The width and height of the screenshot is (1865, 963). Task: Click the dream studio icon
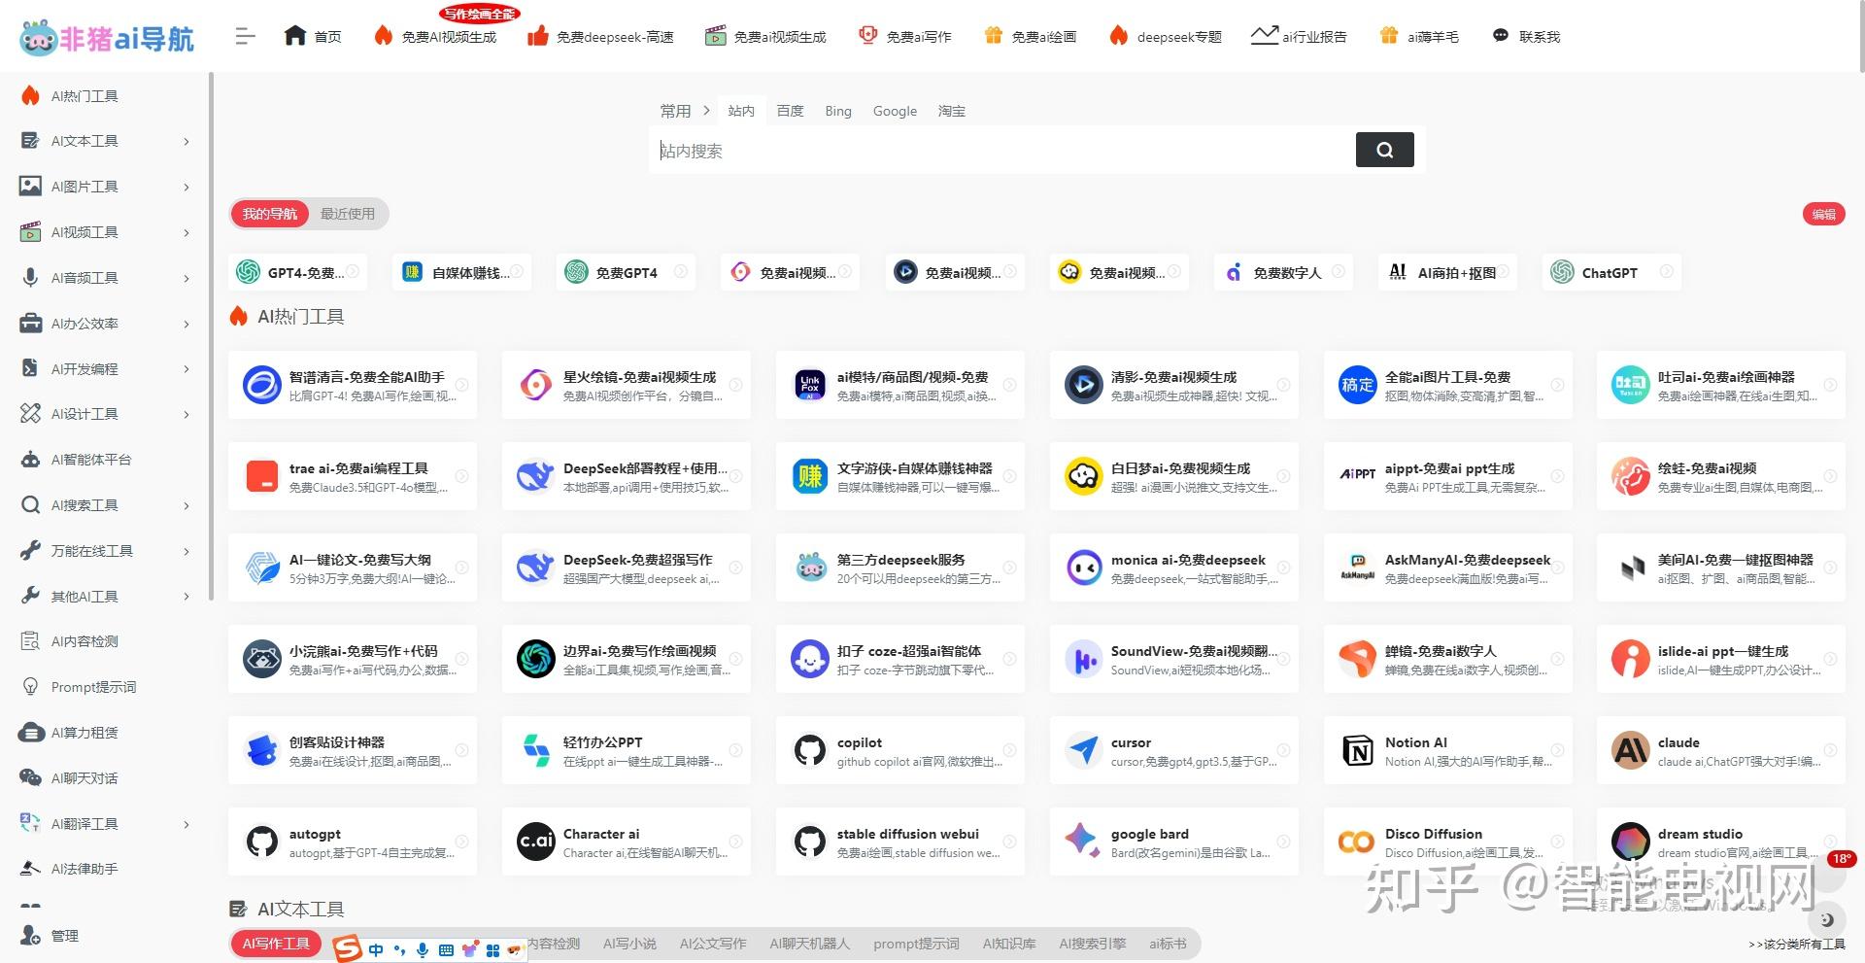click(x=1630, y=842)
